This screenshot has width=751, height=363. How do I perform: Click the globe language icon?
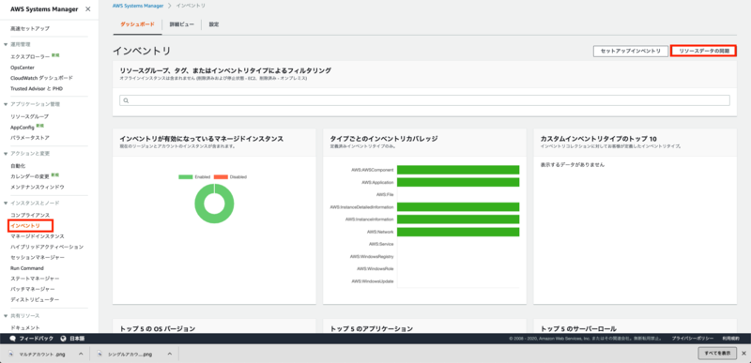tap(63, 339)
